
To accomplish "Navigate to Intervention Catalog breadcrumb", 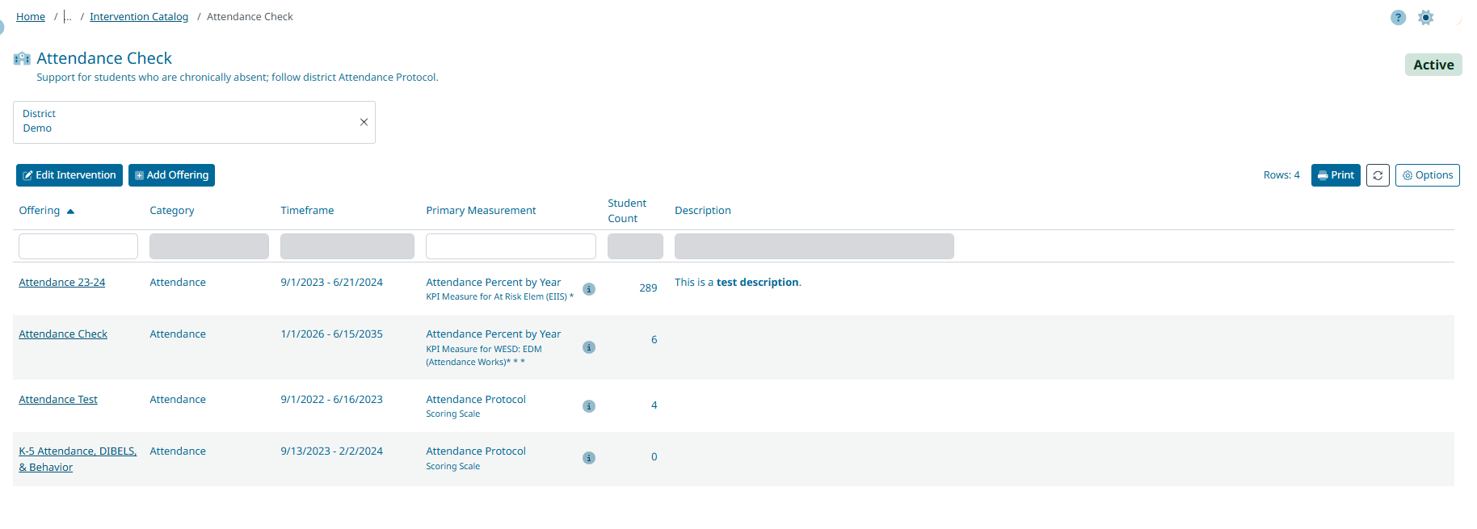I will click(139, 17).
